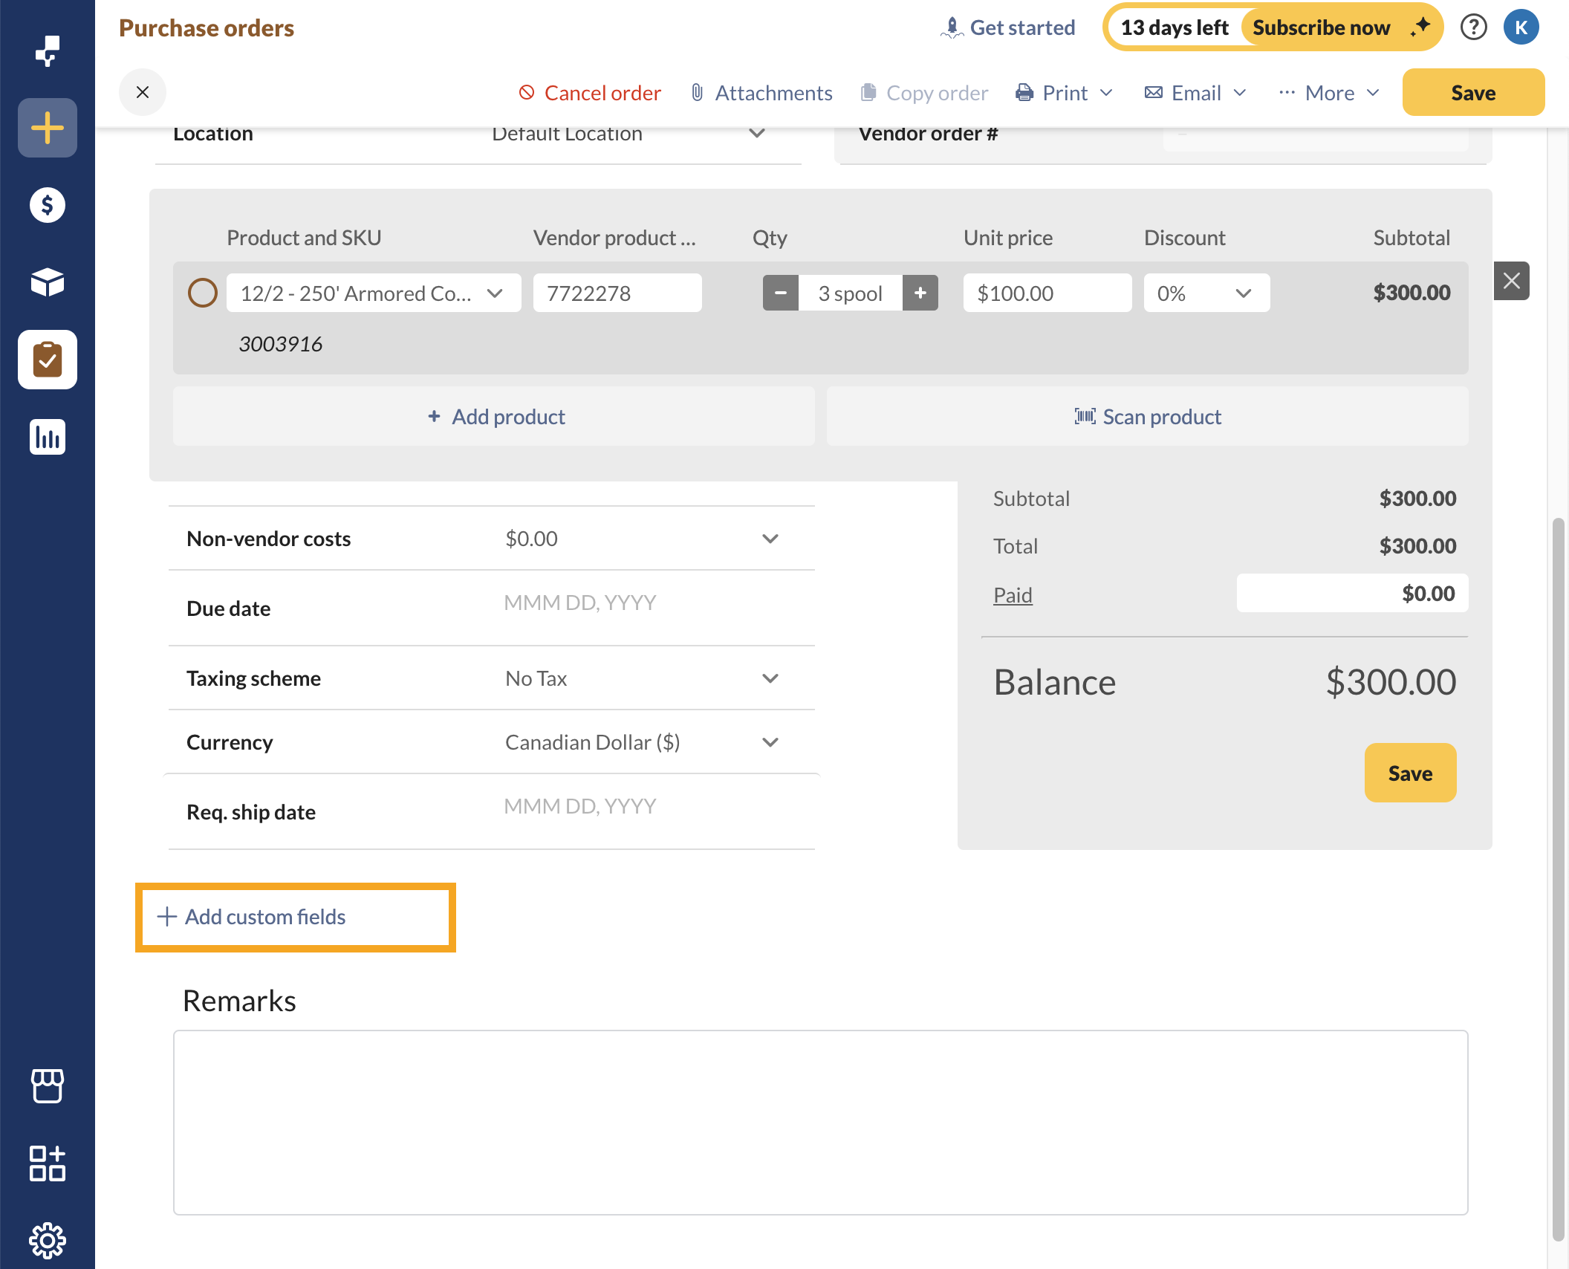Select Cancel order from top menu
1569x1269 pixels.
point(591,91)
